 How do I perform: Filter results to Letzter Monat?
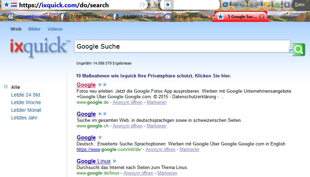(x=26, y=110)
